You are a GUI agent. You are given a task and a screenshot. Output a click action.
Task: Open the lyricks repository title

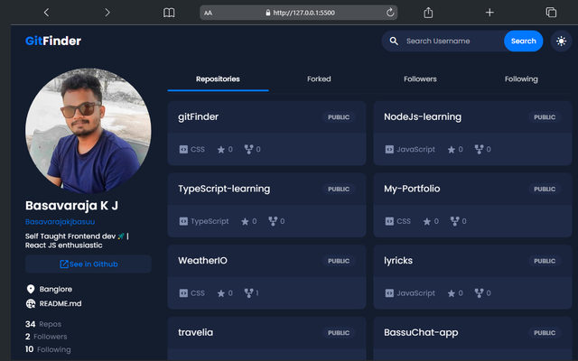point(398,261)
